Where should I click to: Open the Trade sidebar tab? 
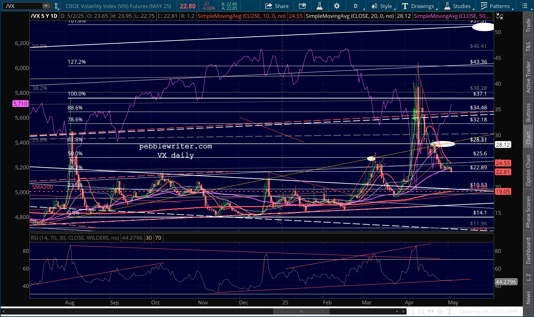(x=528, y=26)
